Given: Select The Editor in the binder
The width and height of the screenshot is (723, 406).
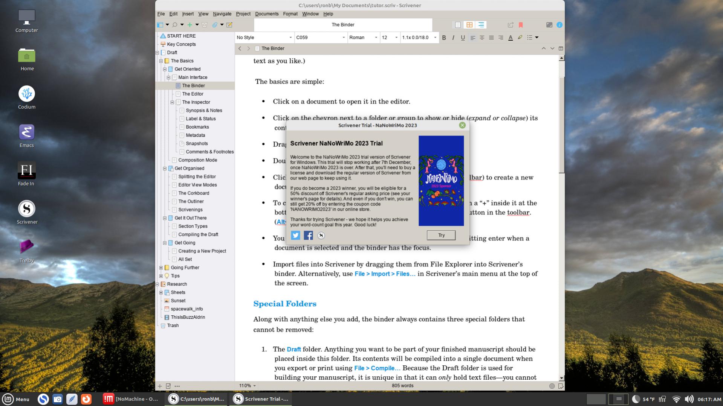Looking at the screenshot, I should tap(193, 94).
